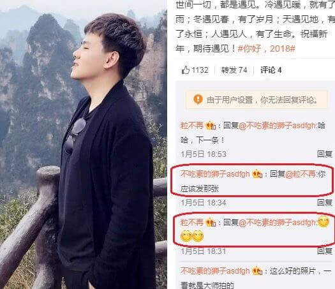
Task: Click badge icon in the bottom comment
Action: 257,271
